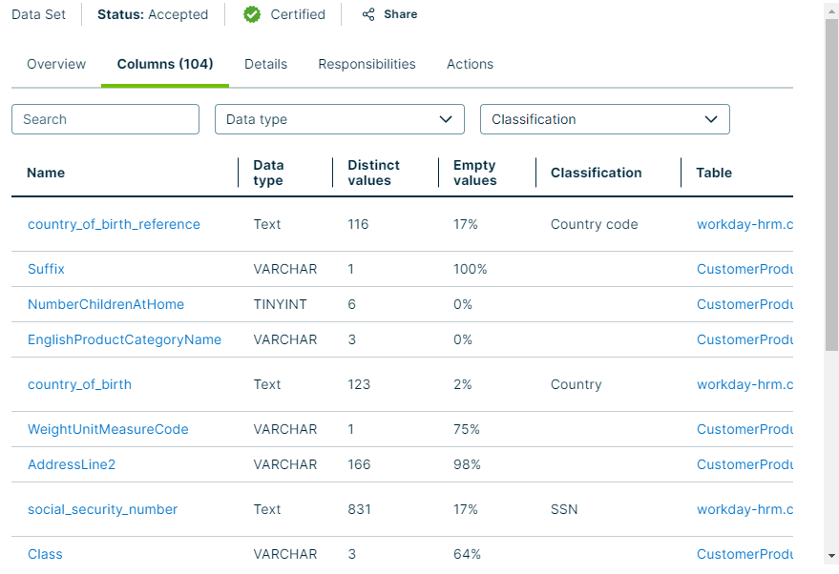839x574 pixels.
Task: Open the Data type dropdown
Action: pyautogui.click(x=339, y=119)
